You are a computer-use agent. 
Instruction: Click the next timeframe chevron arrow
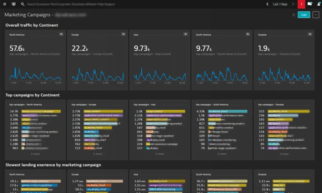[293, 4]
